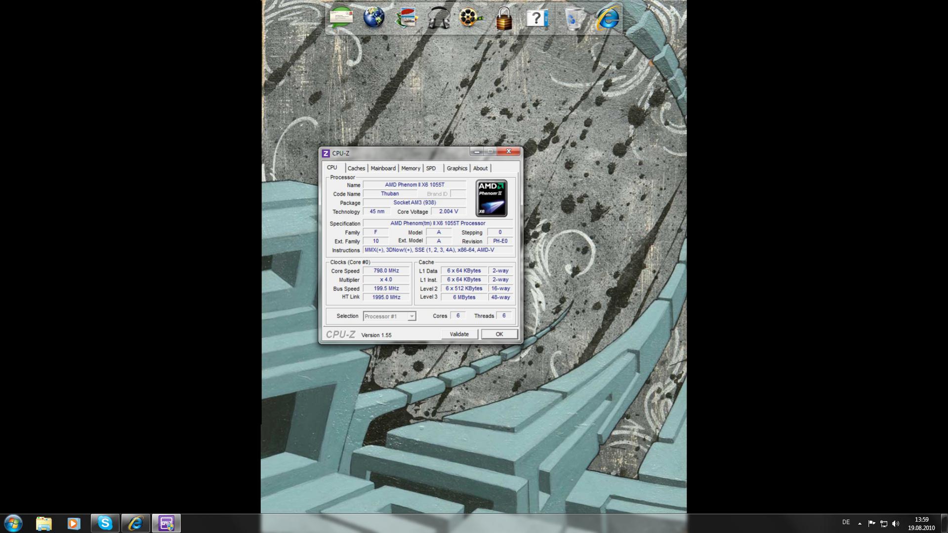Open the volume speaker tray icon
Screen dimensions: 948x533
tap(896, 523)
